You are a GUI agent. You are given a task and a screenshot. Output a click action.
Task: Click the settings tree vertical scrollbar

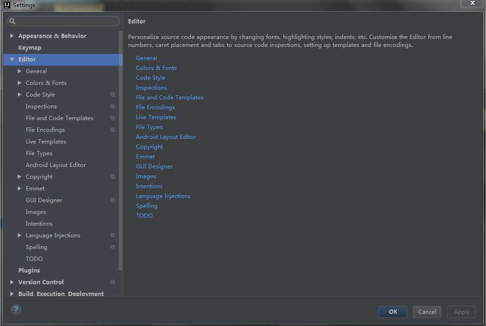pyautogui.click(x=121, y=150)
